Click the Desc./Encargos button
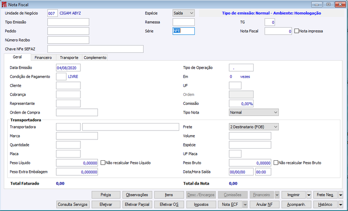The image size is (348, 211). [x=201, y=195]
